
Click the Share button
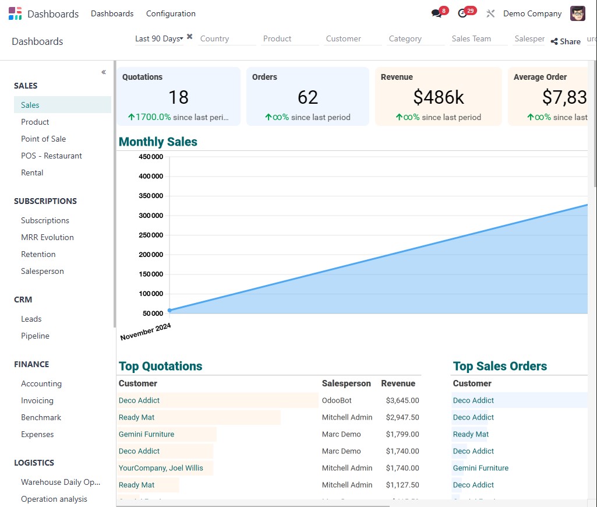[566, 41]
